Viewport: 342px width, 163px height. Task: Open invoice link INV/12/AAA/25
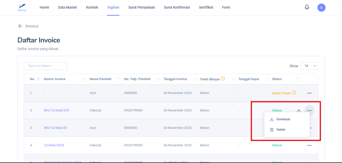(56, 128)
